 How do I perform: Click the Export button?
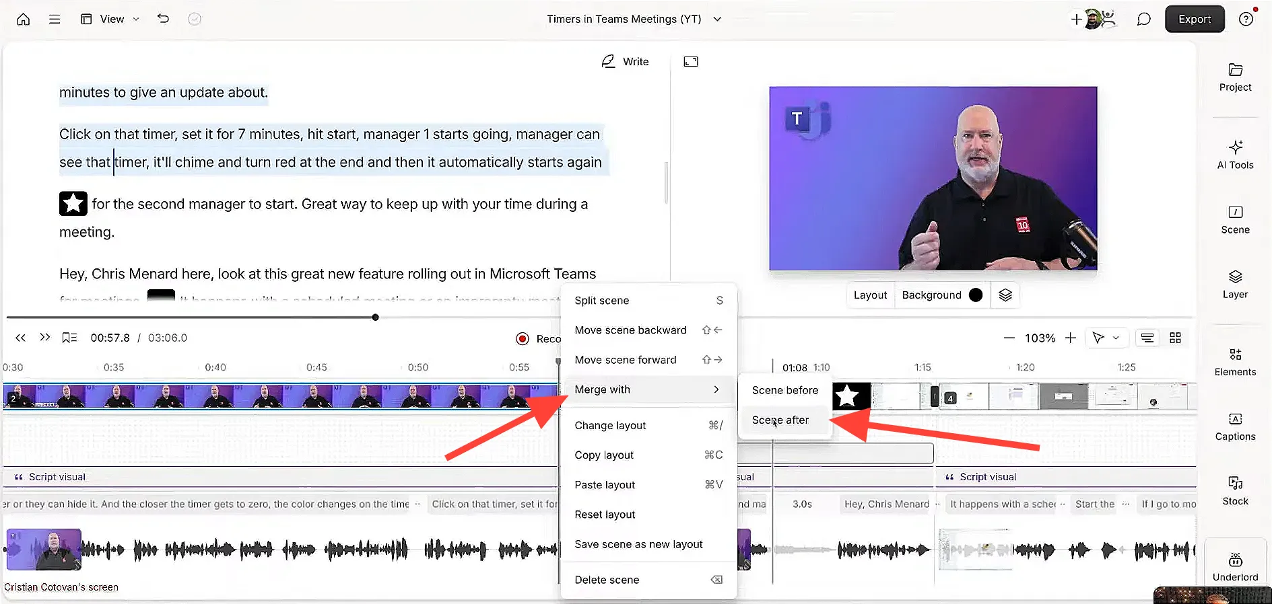[x=1195, y=19]
